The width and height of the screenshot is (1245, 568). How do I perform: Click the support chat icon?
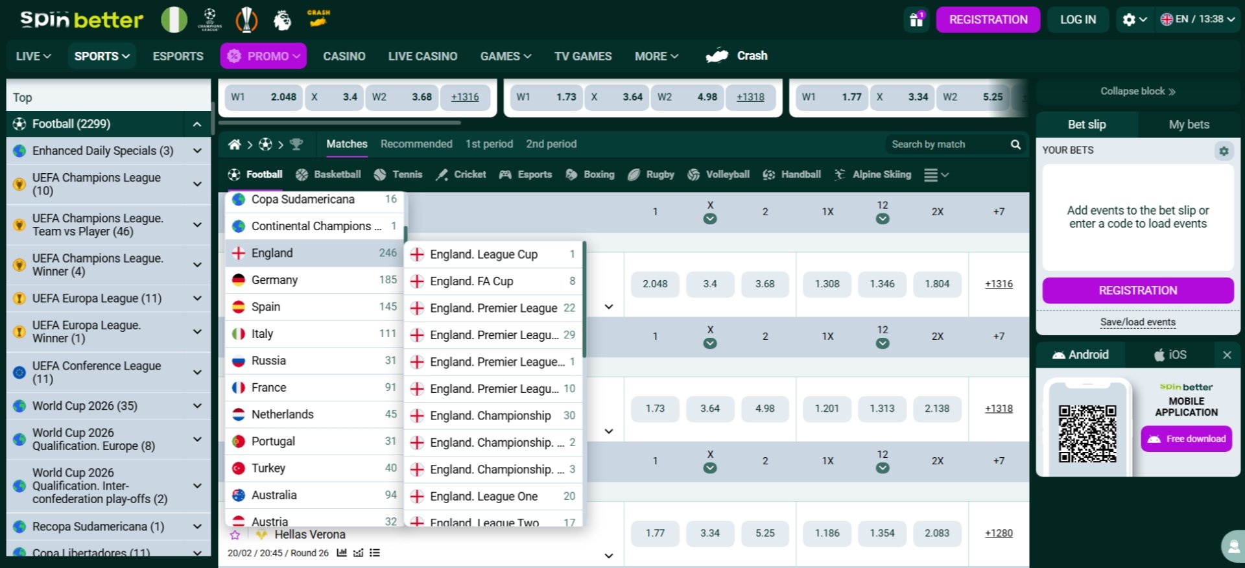1233,546
